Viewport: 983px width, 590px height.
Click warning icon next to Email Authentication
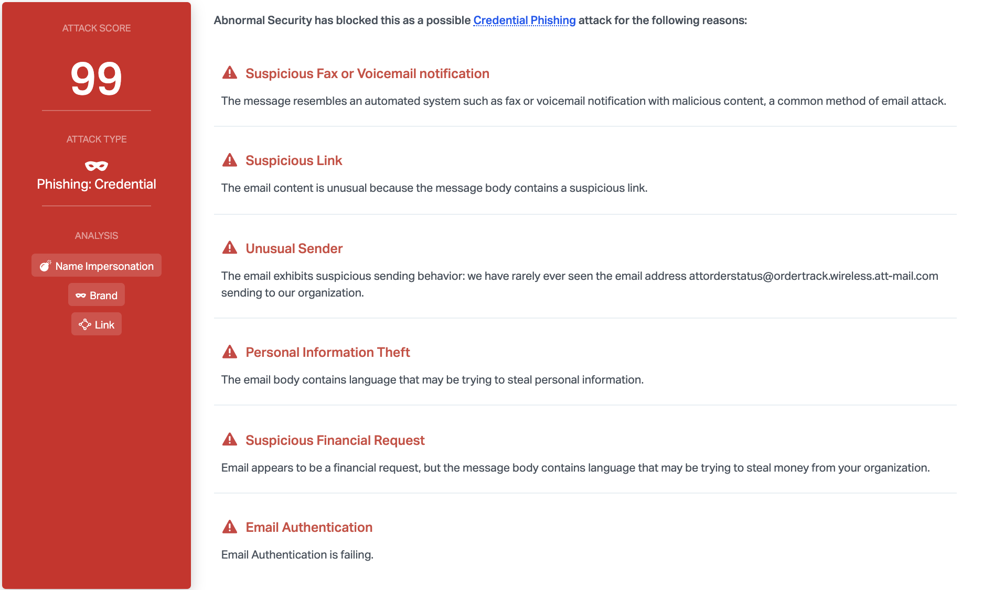point(230,527)
